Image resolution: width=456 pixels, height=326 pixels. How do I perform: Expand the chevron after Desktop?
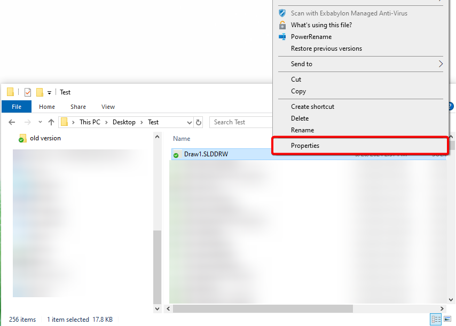141,122
